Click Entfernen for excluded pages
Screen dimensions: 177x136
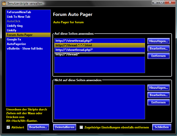[158, 102]
